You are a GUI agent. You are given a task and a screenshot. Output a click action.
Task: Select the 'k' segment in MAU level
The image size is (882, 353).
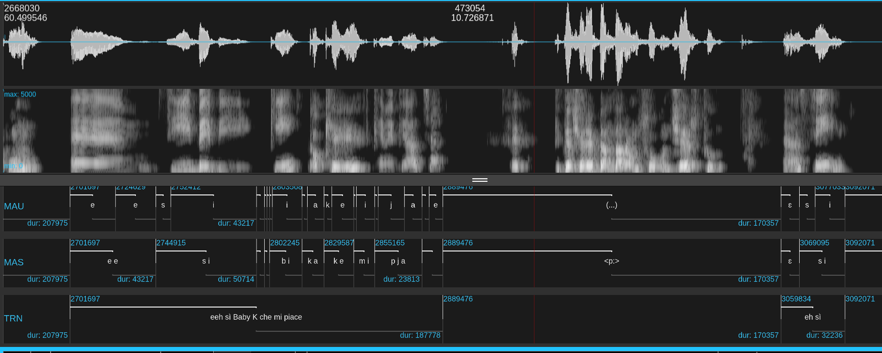click(x=327, y=205)
